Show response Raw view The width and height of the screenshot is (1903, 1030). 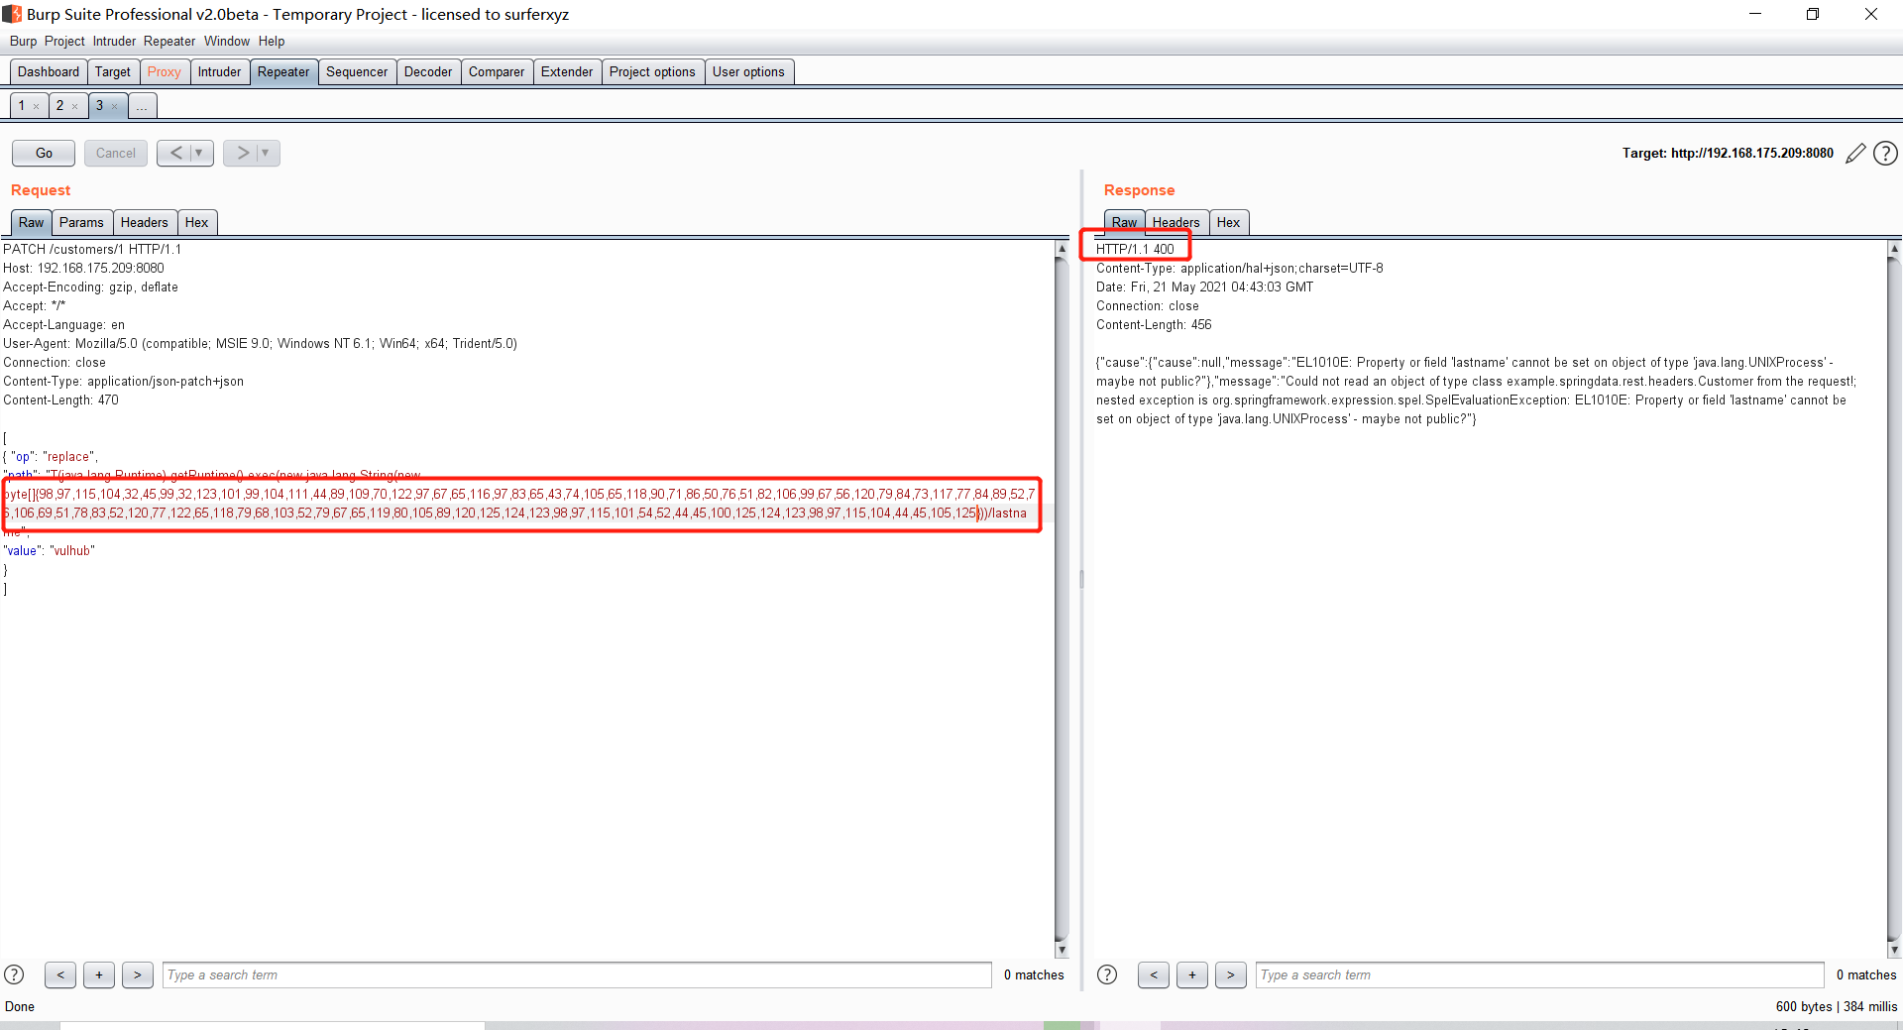click(1125, 222)
